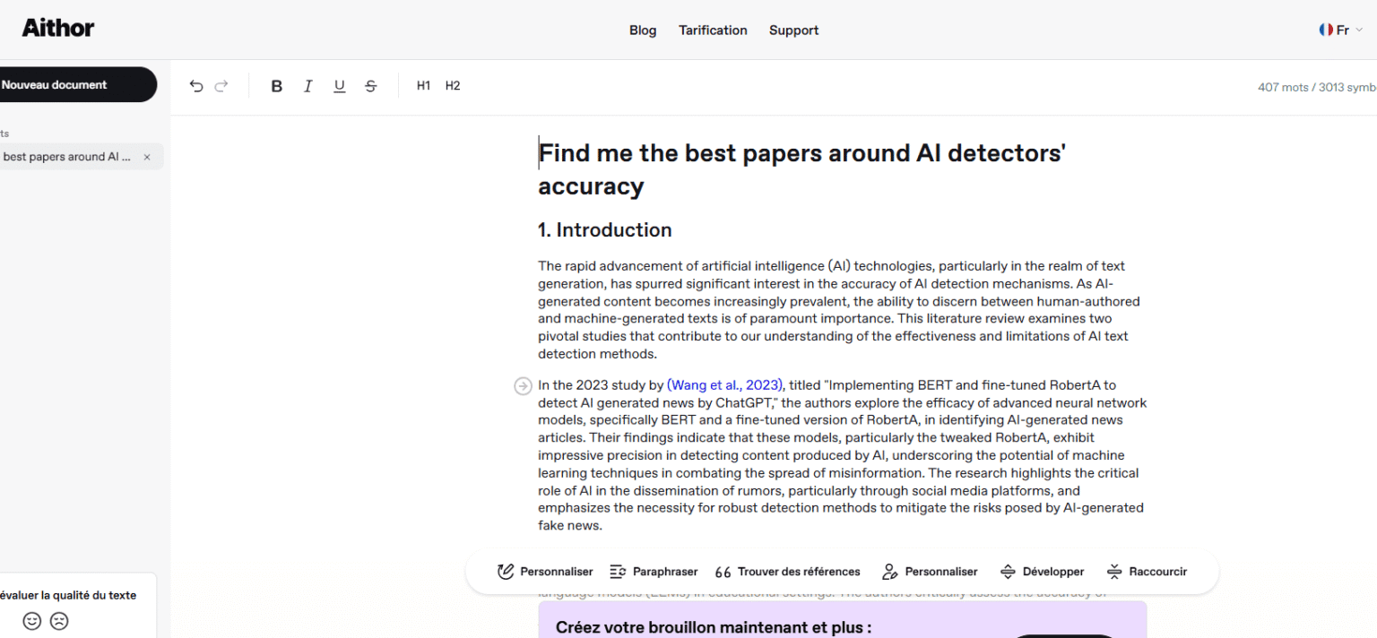Image resolution: width=1377 pixels, height=638 pixels.
Task: Toggle bold formatting
Action: (x=276, y=85)
